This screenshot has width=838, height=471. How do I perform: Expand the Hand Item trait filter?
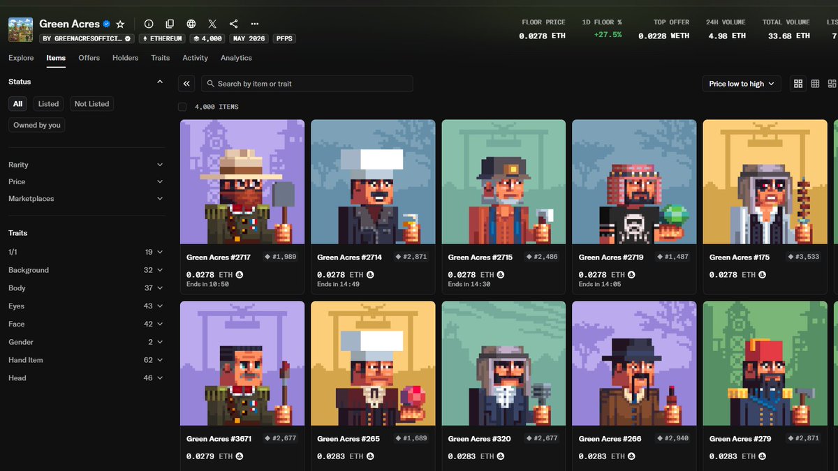point(87,360)
